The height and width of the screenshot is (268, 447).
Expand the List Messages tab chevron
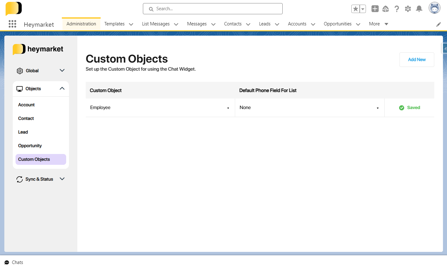pyautogui.click(x=176, y=24)
